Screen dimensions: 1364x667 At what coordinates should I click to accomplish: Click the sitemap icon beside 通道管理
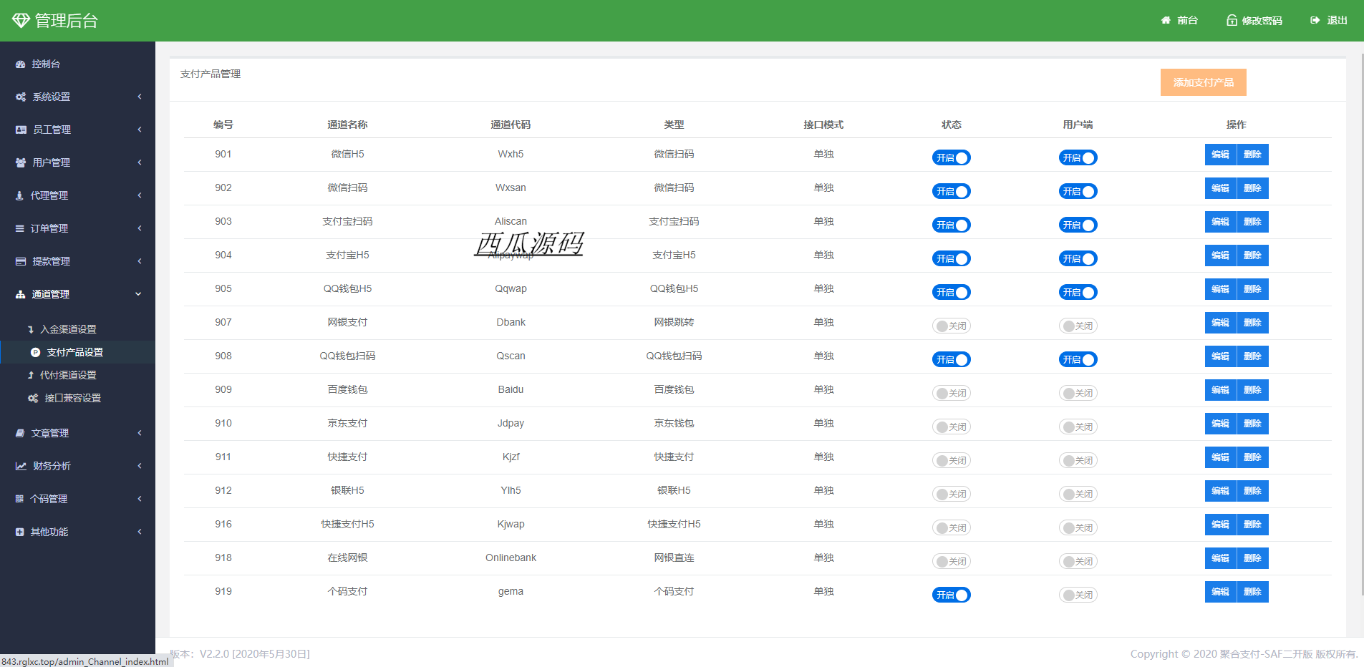coord(20,294)
